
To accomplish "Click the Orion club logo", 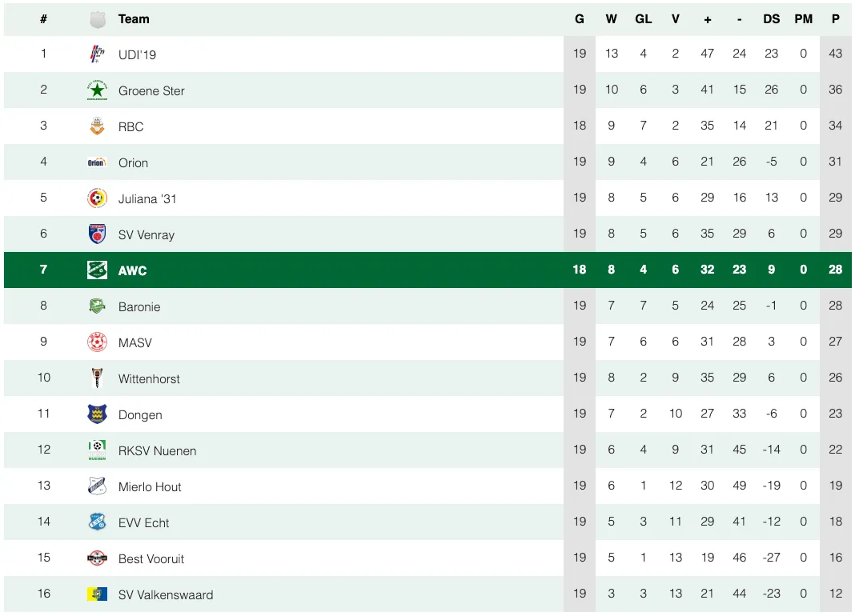I will pos(97,162).
